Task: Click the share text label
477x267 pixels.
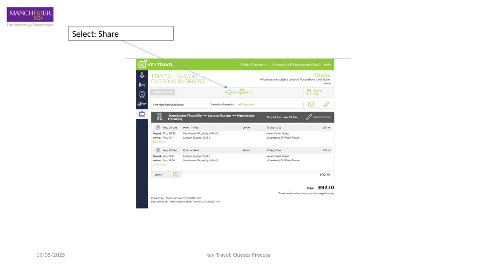Action: click(234, 92)
